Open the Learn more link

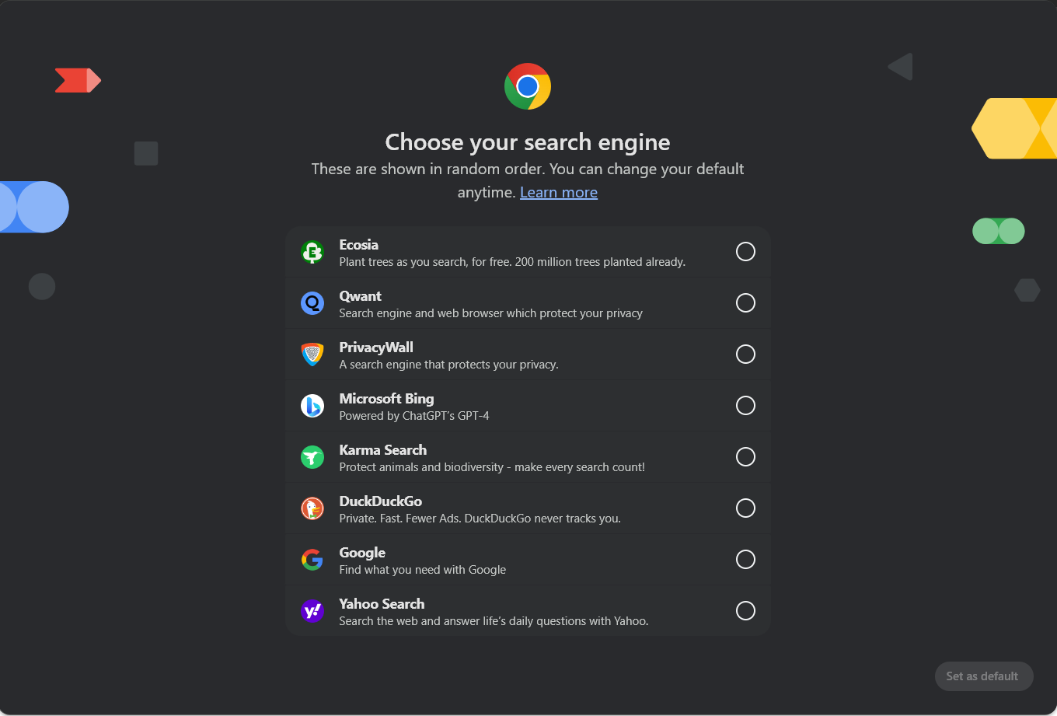[x=559, y=193]
